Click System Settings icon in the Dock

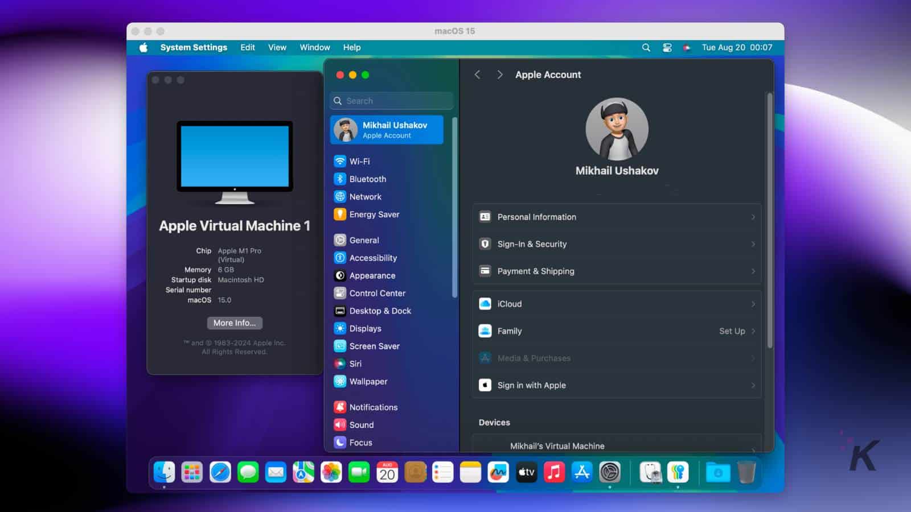click(610, 472)
